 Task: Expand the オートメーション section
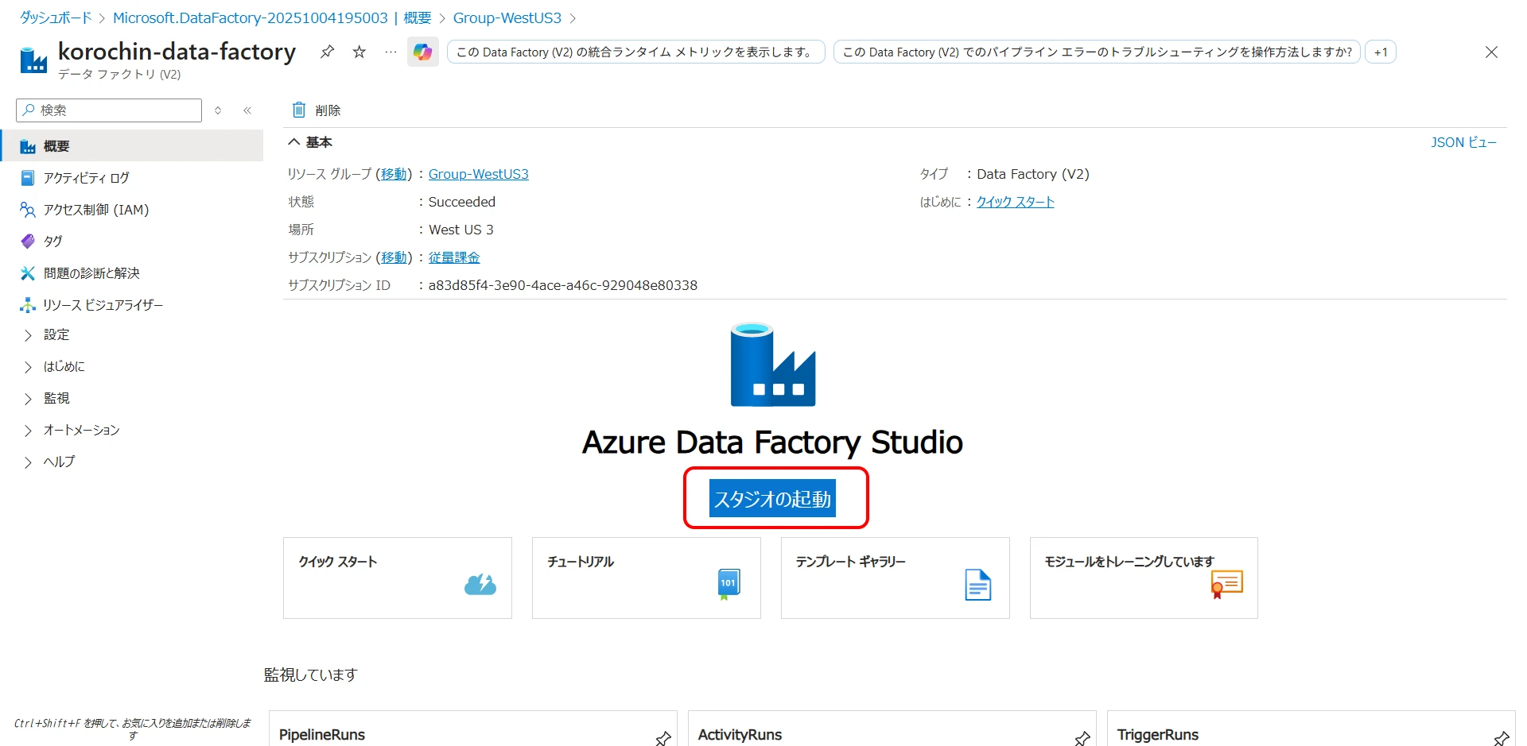coord(81,430)
